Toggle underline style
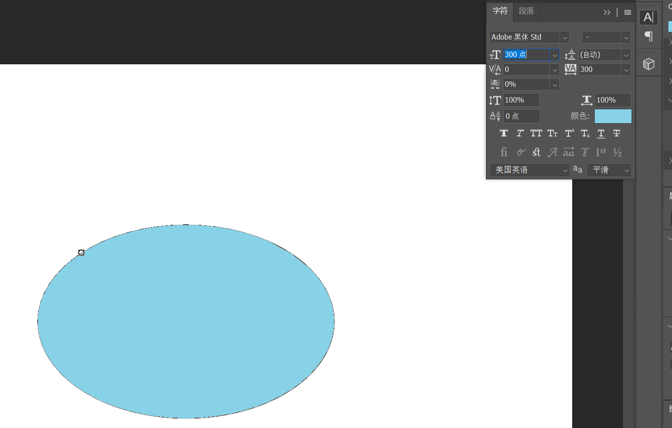 coord(601,134)
